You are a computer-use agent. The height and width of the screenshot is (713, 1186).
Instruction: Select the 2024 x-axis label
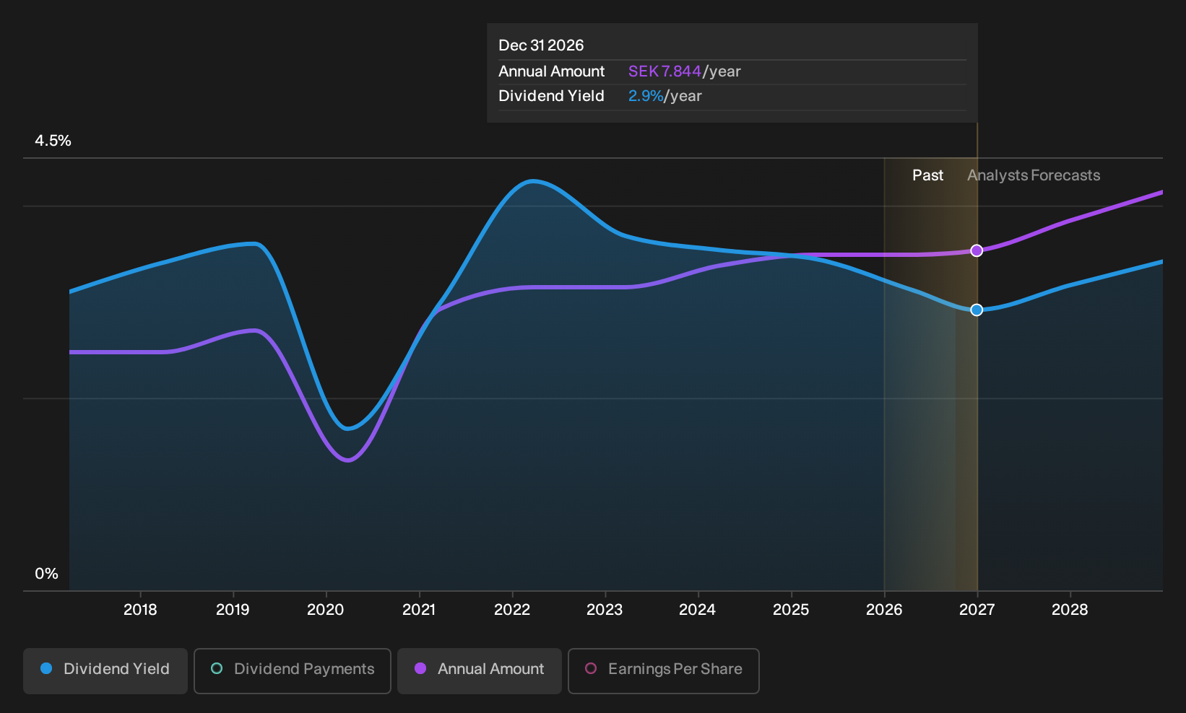(698, 610)
